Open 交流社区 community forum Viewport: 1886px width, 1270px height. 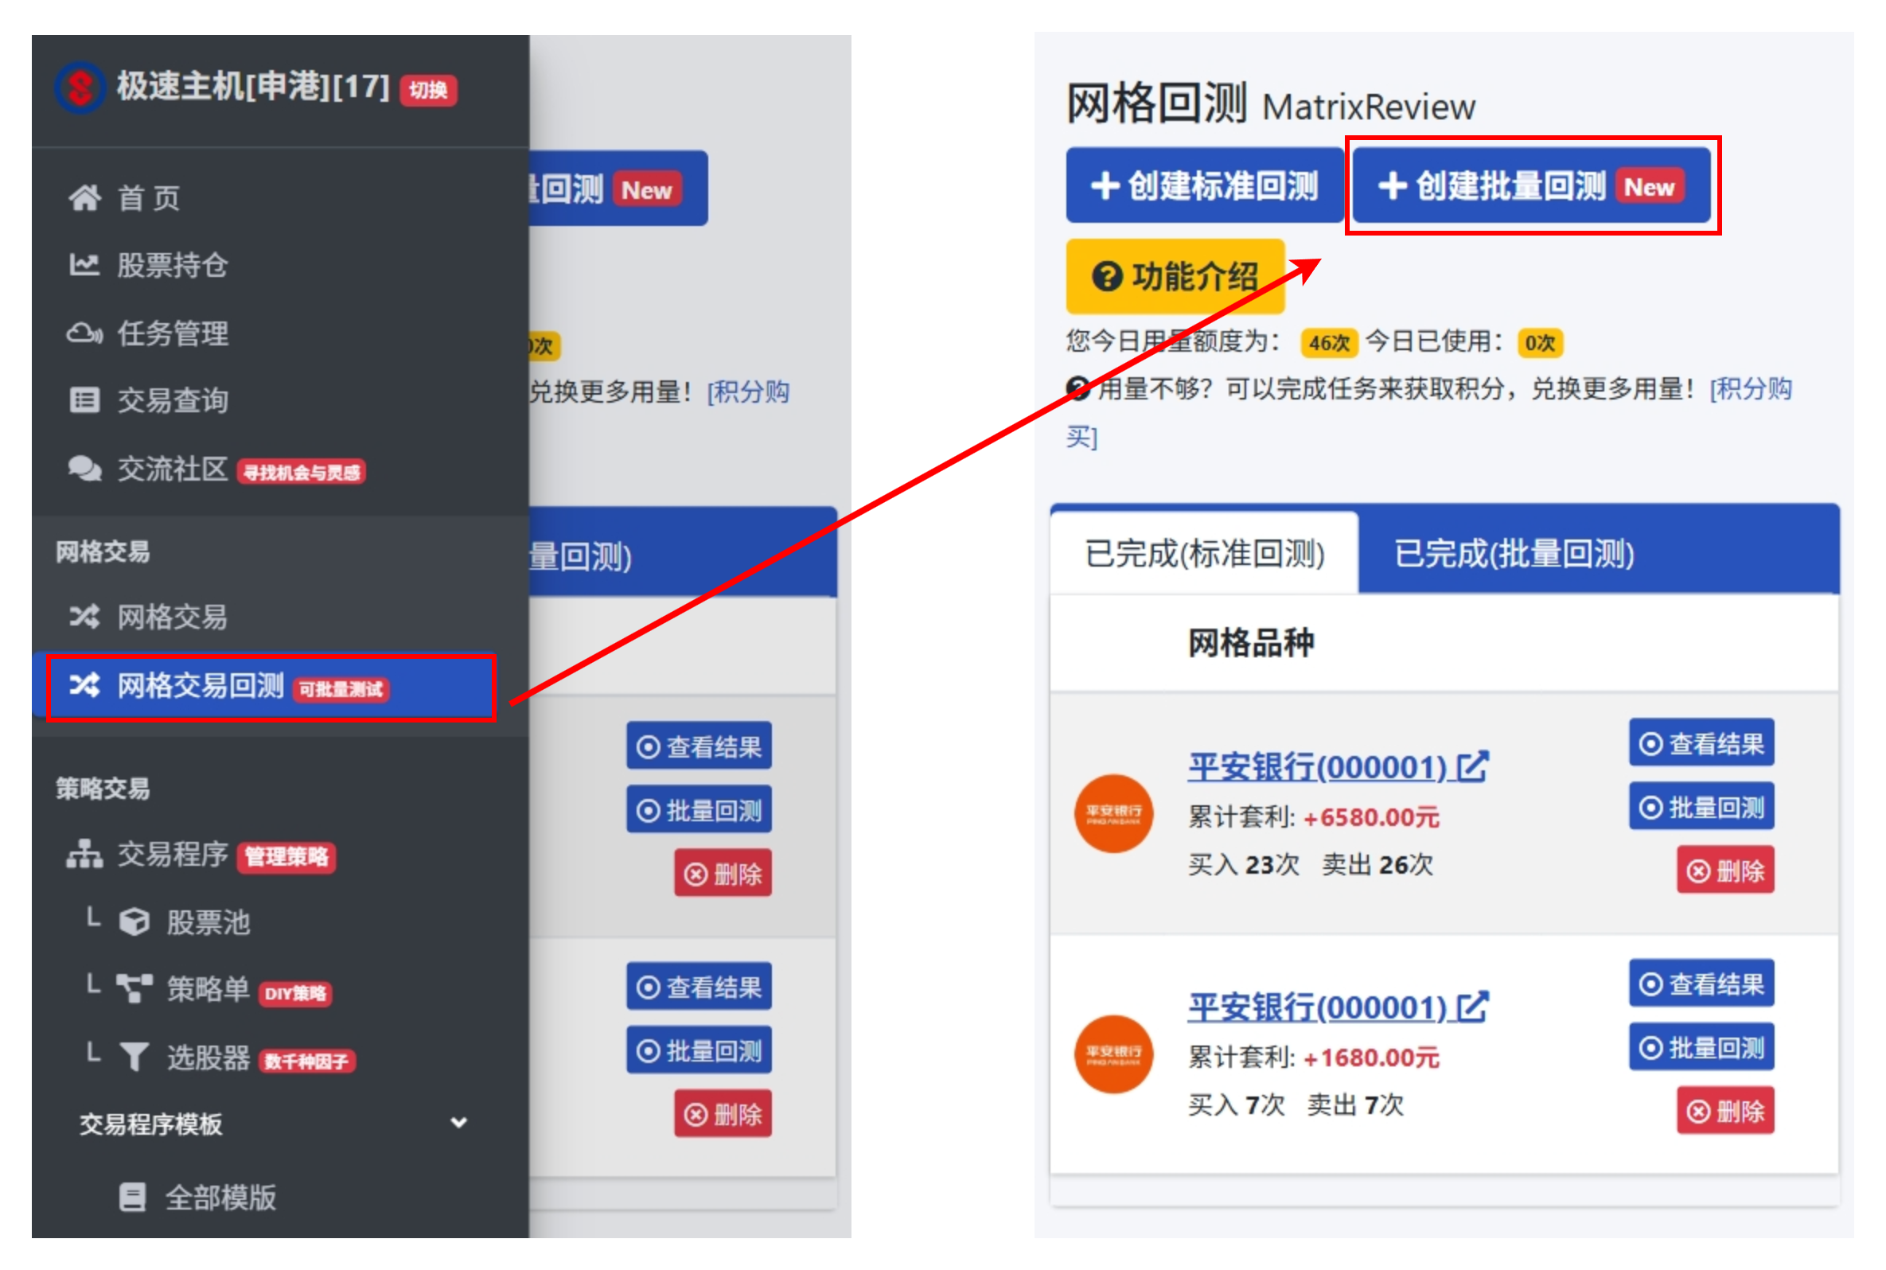[172, 469]
